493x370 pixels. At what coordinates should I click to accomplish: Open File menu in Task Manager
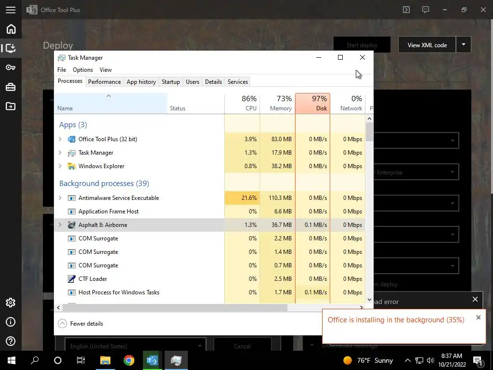[x=62, y=70]
